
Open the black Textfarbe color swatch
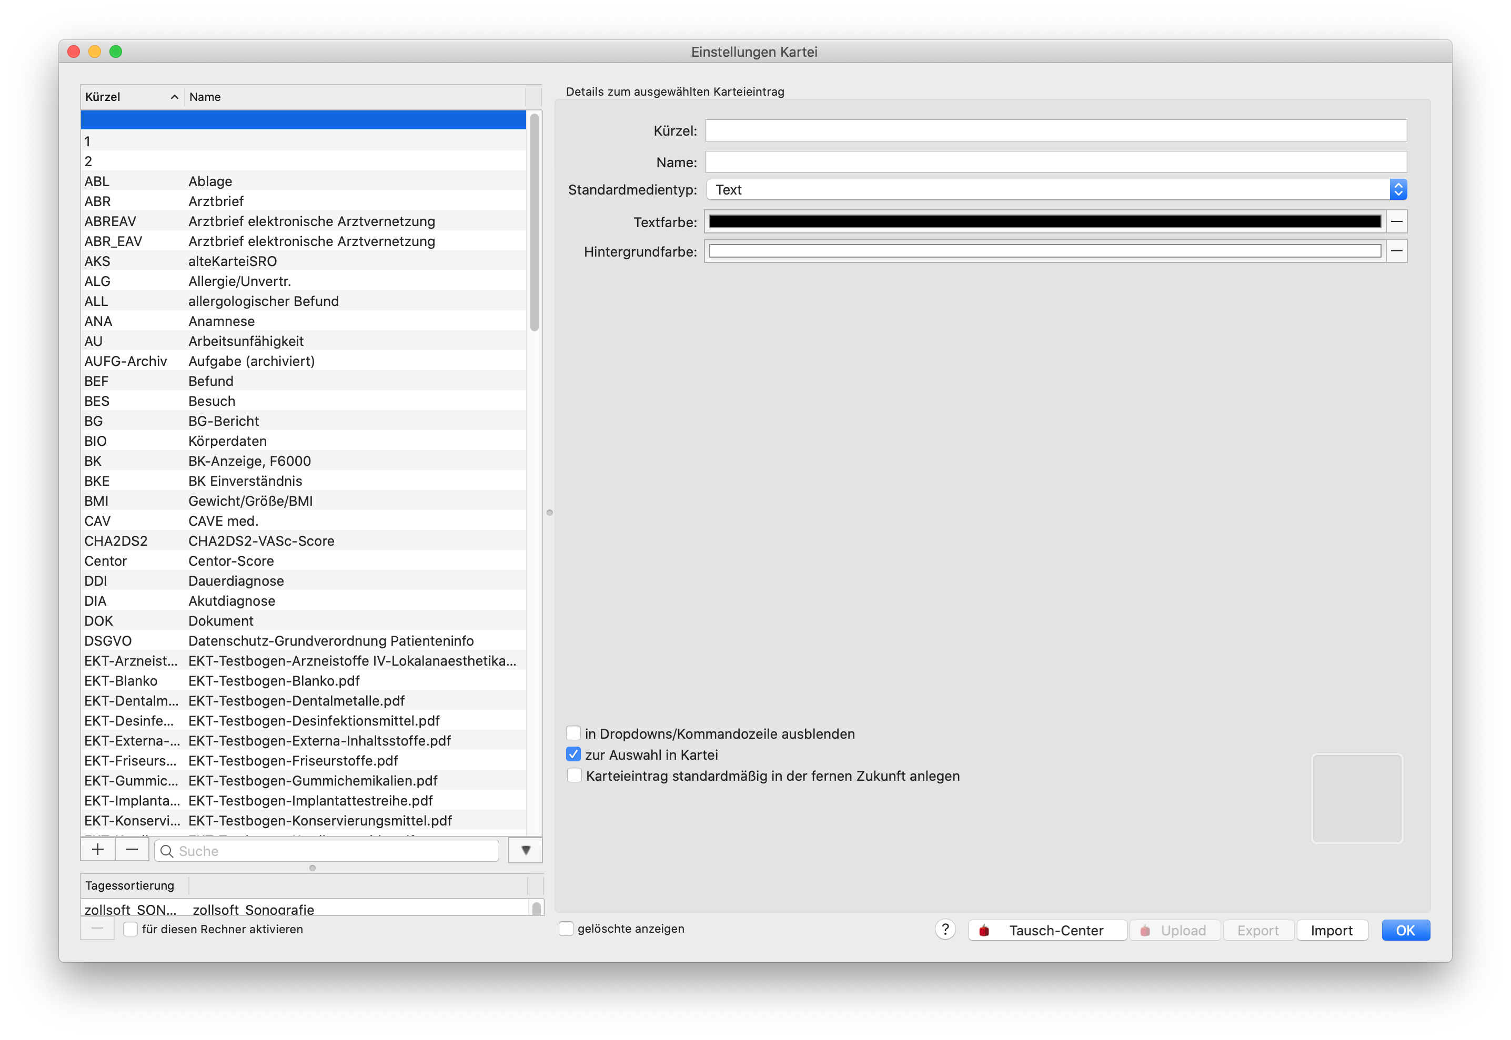click(1044, 221)
